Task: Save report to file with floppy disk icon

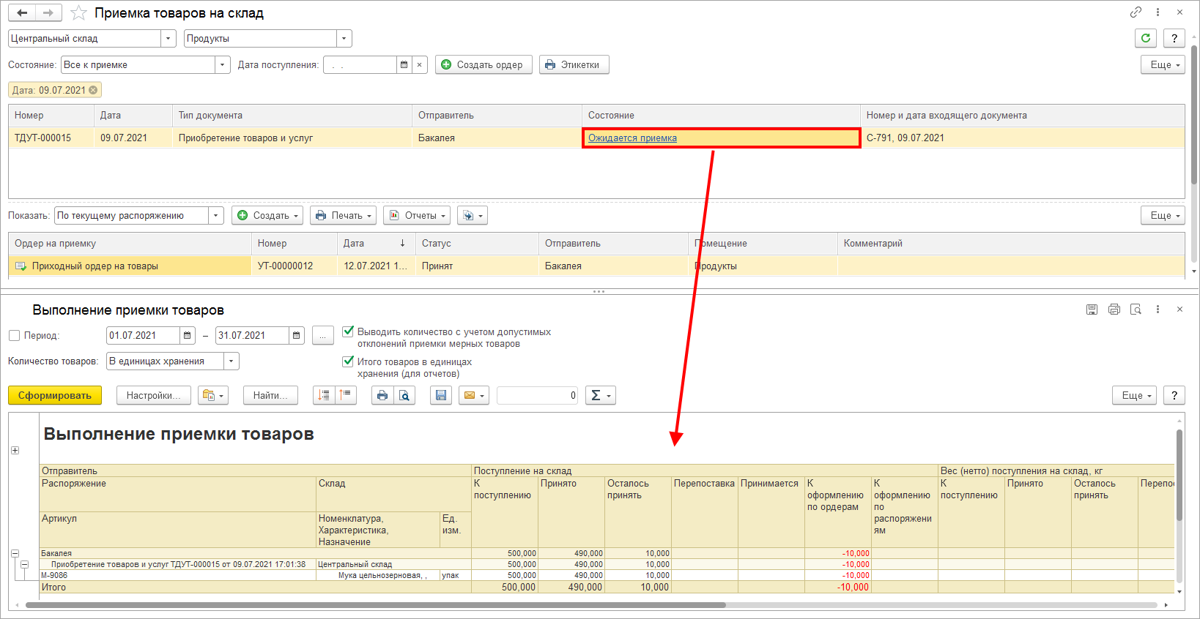Action: [x=440, y=395]
